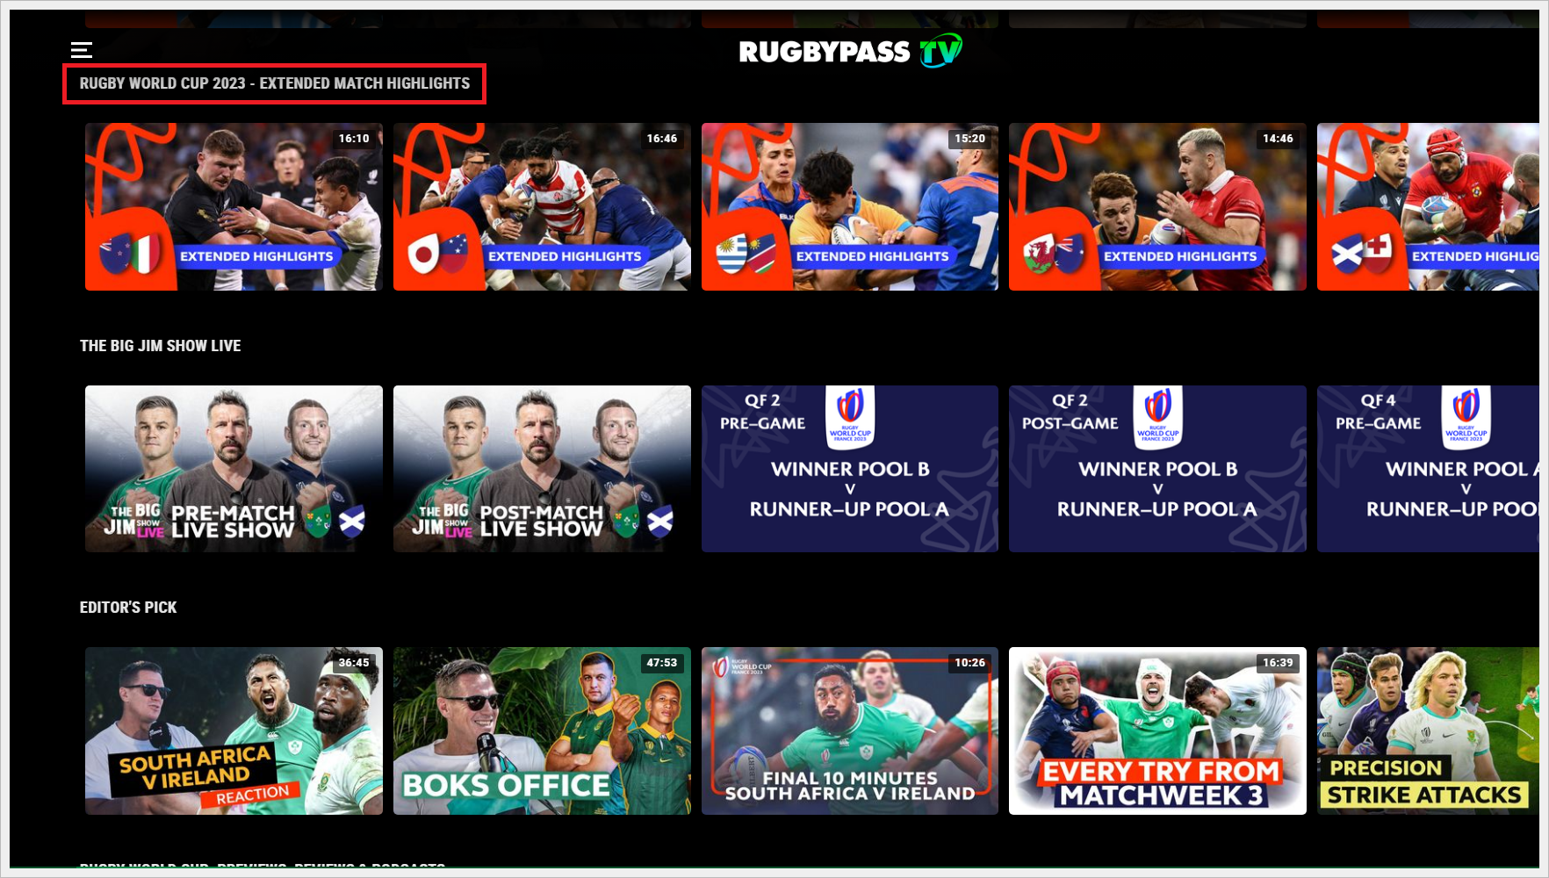This screenshot has height=878, width=1549.
Task: Play South Africa v Ireland Reaction video
Action: [x=234, y=731]
